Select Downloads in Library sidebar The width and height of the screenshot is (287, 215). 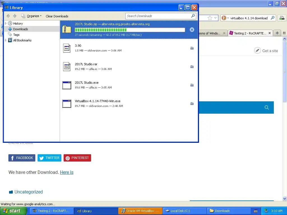click(x=20, y=29)
